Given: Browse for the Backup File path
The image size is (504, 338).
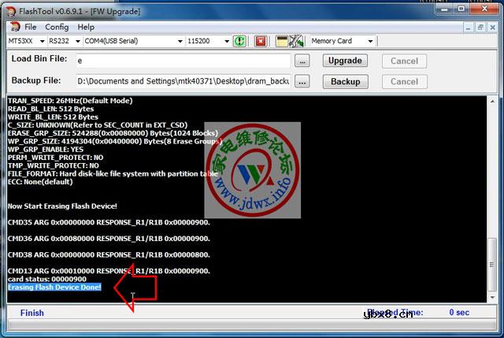Looking at the screenshot, I should [x=302, y=81].
